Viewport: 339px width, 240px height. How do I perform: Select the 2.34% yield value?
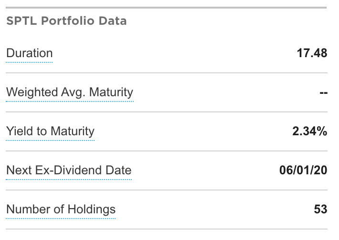[x=309, y=131]
